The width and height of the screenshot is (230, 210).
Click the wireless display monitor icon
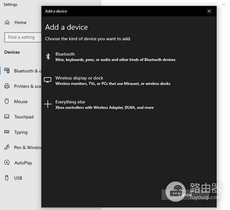point(47,80)
